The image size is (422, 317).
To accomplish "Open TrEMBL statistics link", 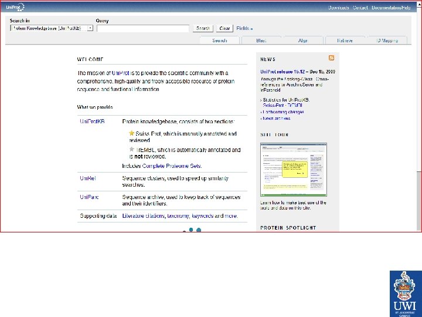I will pyautogui.click(x=295, y=106).
